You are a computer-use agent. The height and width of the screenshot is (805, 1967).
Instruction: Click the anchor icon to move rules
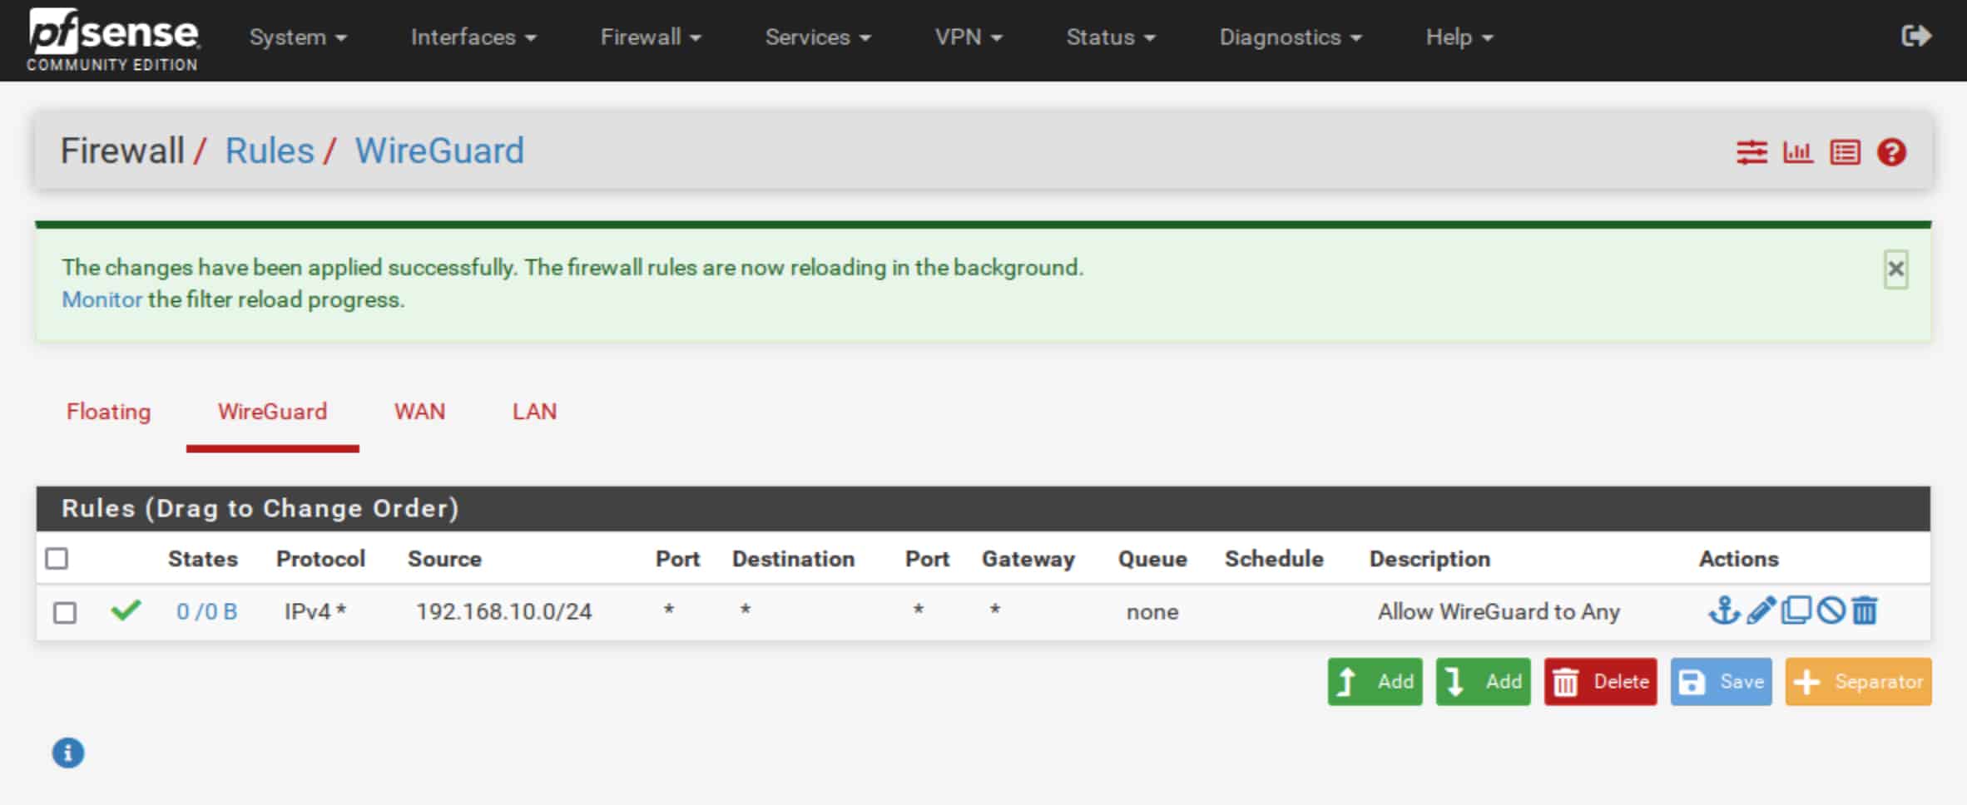tap(1724, 611)
